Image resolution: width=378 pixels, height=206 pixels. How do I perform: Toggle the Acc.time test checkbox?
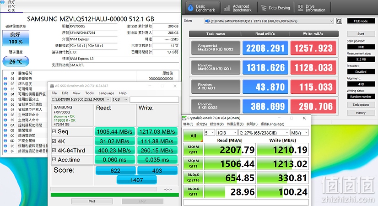coord(54,159)
